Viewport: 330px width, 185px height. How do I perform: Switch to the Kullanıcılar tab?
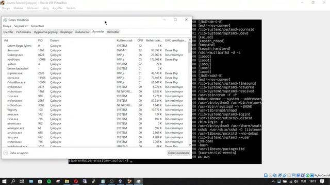click(82, 32)
